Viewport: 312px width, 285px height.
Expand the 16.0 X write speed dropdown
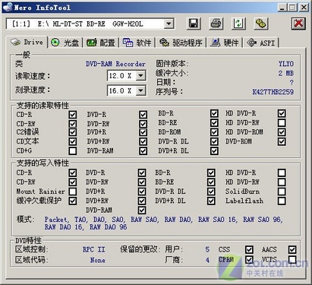click(x=140, y=90)
